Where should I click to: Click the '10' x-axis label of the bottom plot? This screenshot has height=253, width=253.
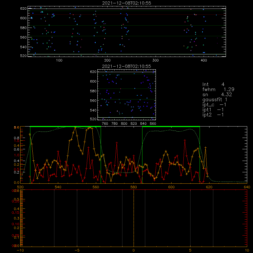[x=247, y=250]
